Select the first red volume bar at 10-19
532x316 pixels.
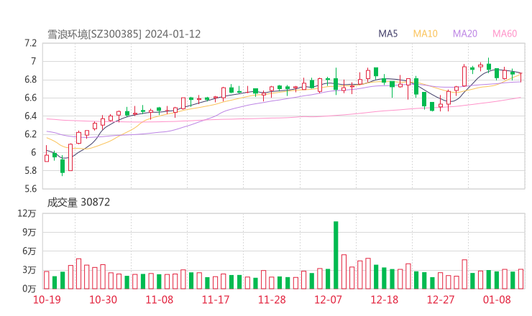[x=47, y=280]
